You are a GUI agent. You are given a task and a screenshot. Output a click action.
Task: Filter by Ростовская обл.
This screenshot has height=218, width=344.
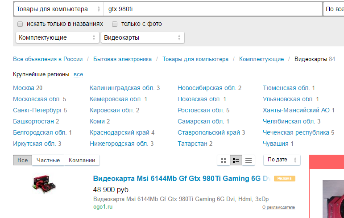(x=201, y=110)
